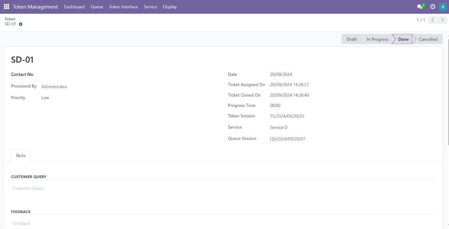Image resolution: width=449 pixels, height=229 pixels.
Task: Open the Display menu
Action: click(170, 7)
